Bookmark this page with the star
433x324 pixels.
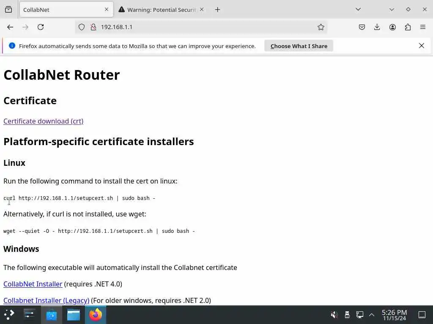coord(321,27)
